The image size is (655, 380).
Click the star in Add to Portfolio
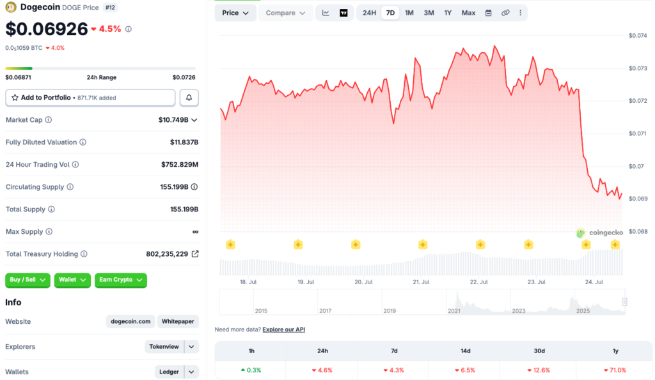tap(15, 98)
